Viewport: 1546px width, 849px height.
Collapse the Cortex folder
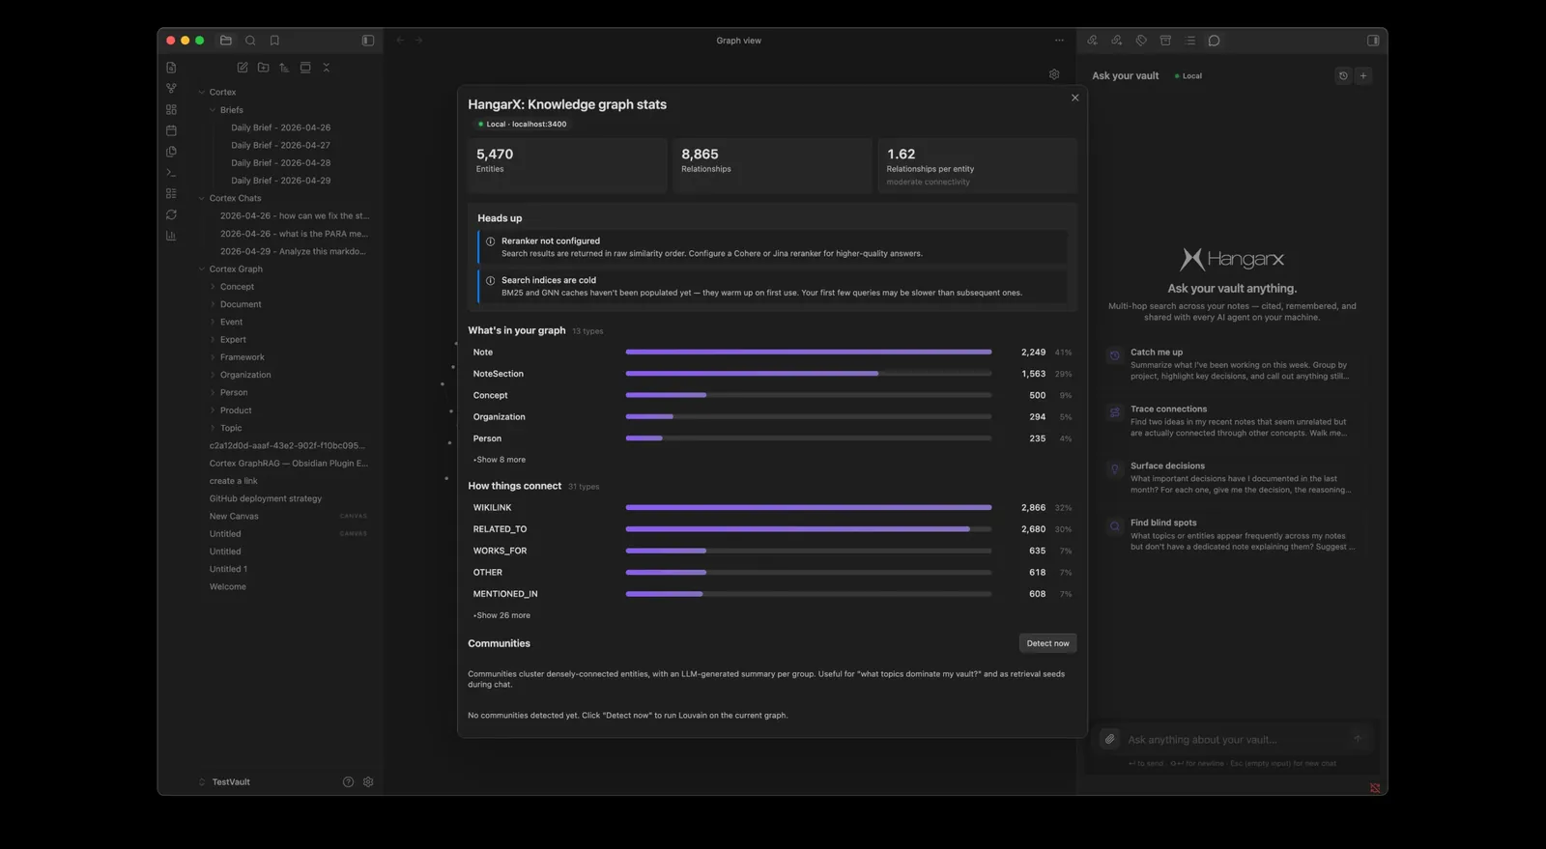coord(202,92)
